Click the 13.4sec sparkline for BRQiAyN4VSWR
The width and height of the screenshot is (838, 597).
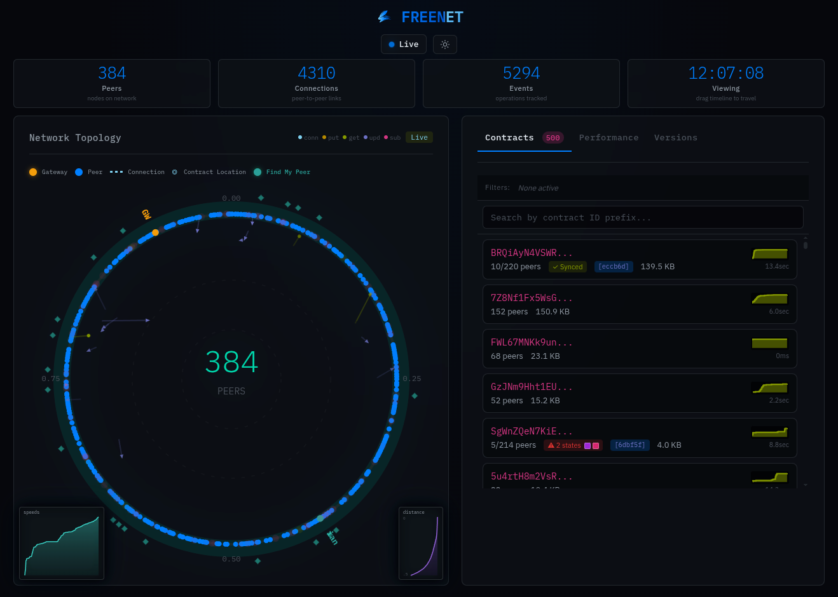[x=770, y=253]
